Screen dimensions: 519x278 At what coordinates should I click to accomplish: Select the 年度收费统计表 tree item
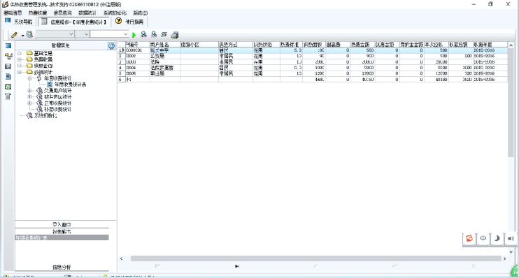pos(70,85)
